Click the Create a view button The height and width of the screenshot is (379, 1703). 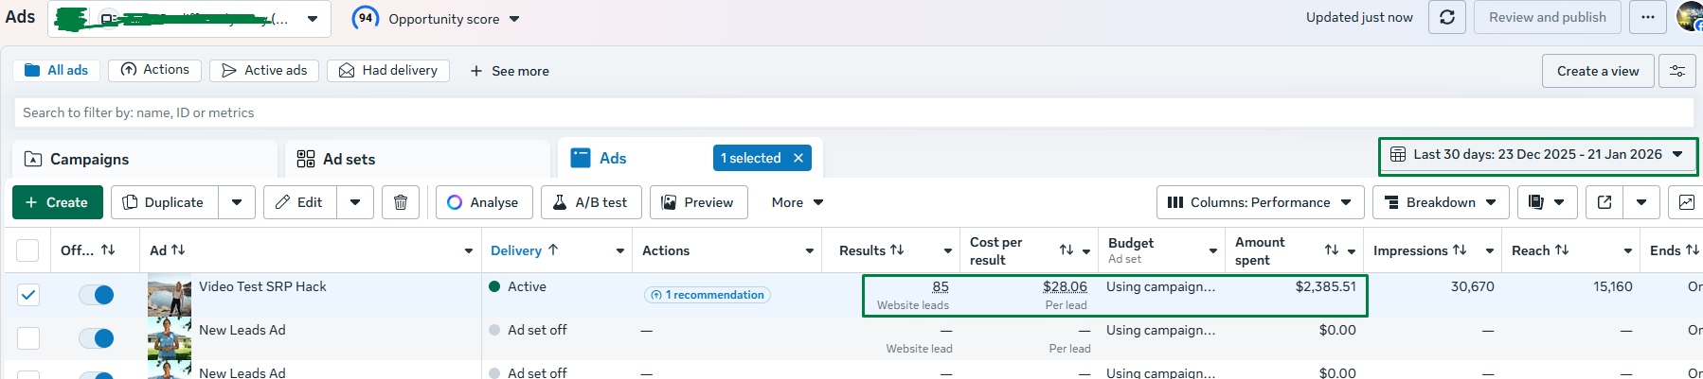click(x=1598, y=71)
